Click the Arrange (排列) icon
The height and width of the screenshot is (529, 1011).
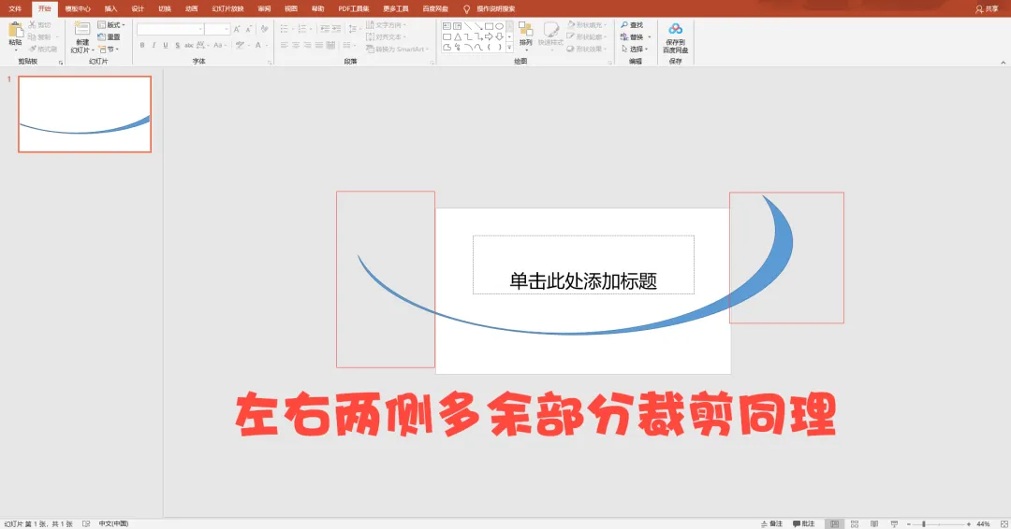[526, 29]
